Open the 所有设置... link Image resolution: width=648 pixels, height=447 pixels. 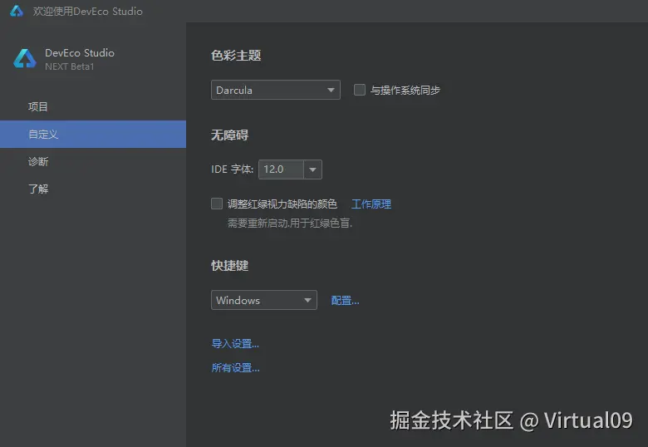pos(236,367)
